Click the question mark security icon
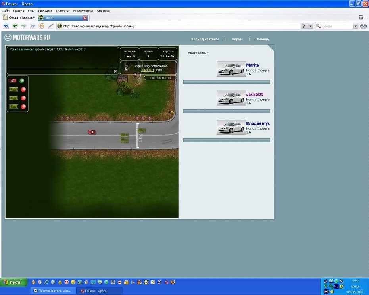The width and height of the screenshot is (369, 295). tap(304, 26)
